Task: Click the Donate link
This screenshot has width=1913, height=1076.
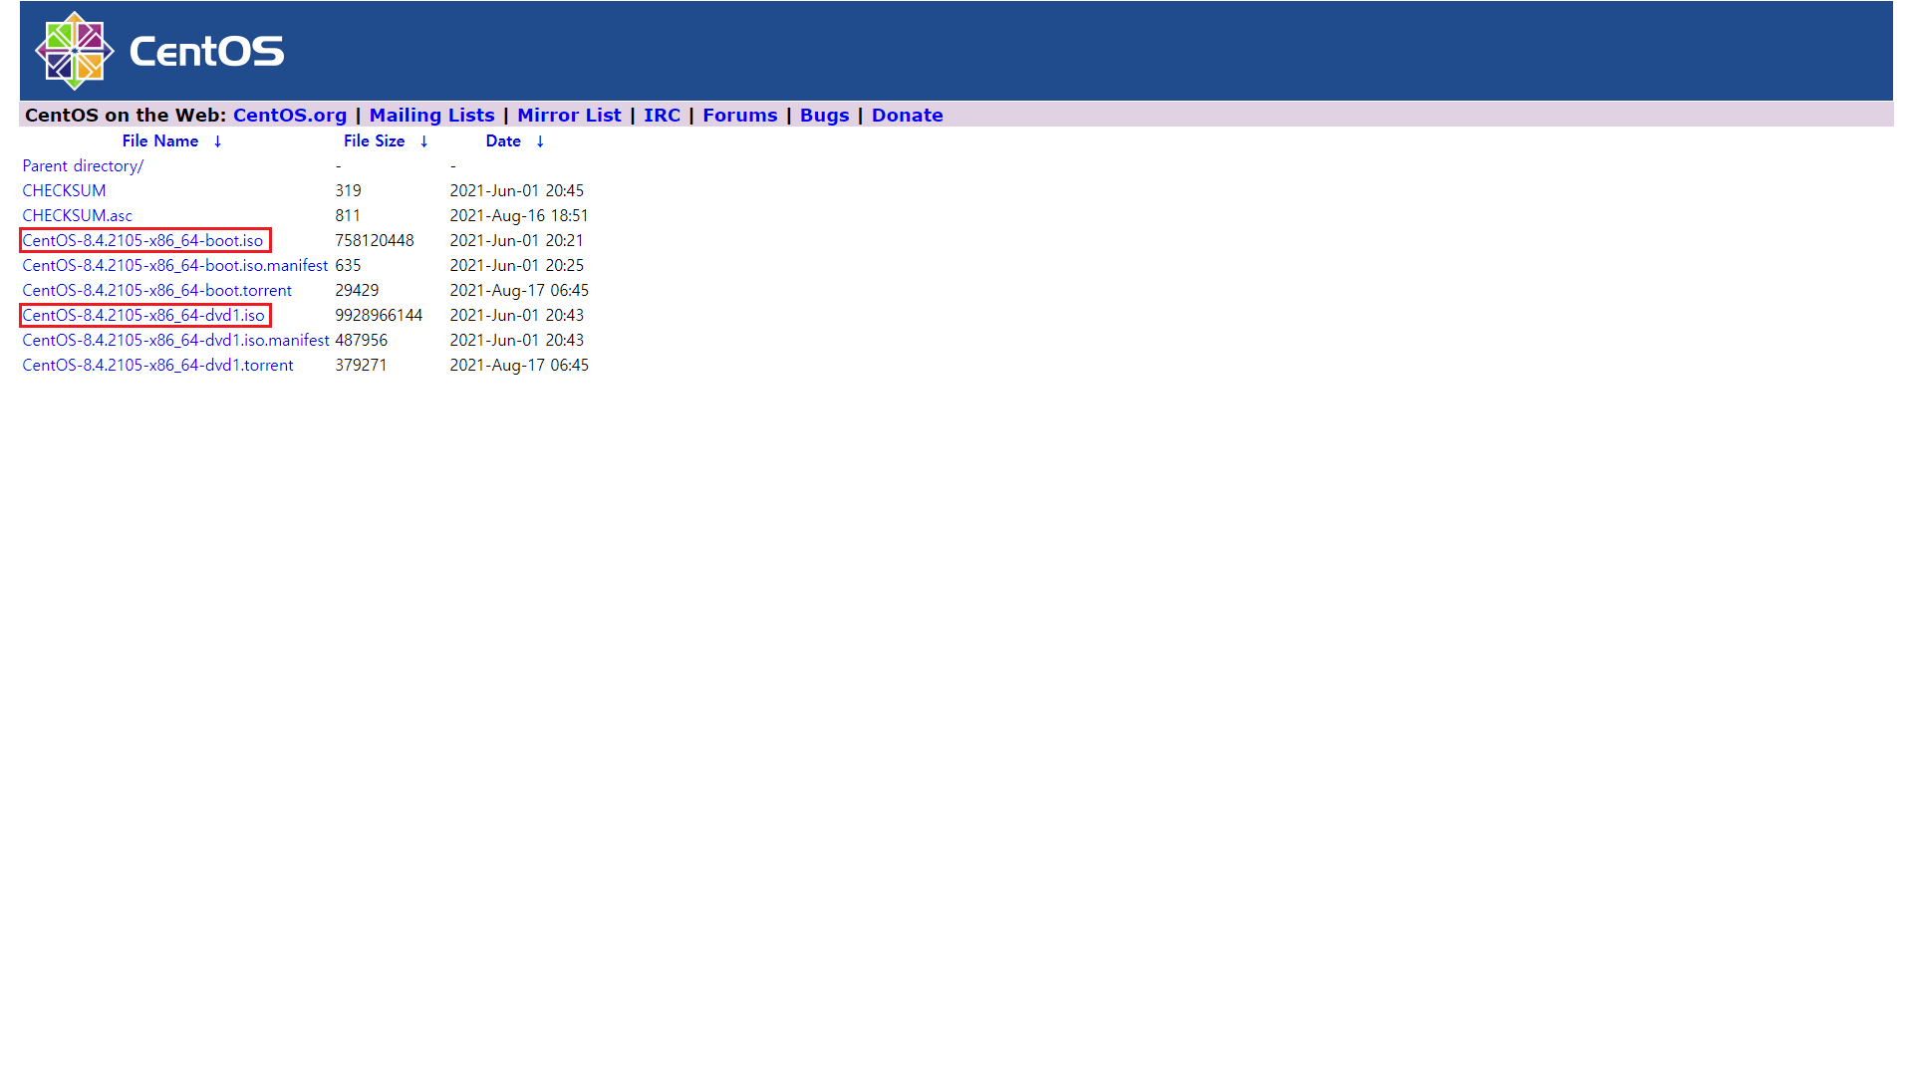Action: click(x=907, y=116)
